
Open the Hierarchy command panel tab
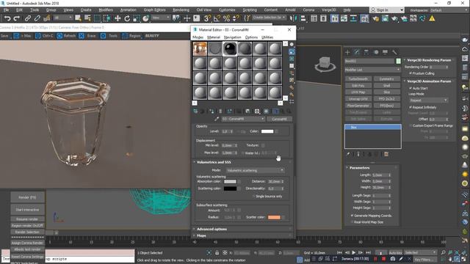(x=366, y=52)
